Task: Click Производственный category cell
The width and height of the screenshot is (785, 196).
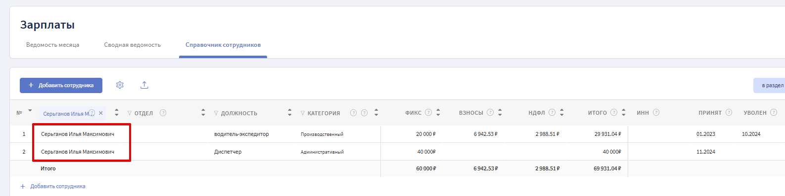Action: pos(322,134)
